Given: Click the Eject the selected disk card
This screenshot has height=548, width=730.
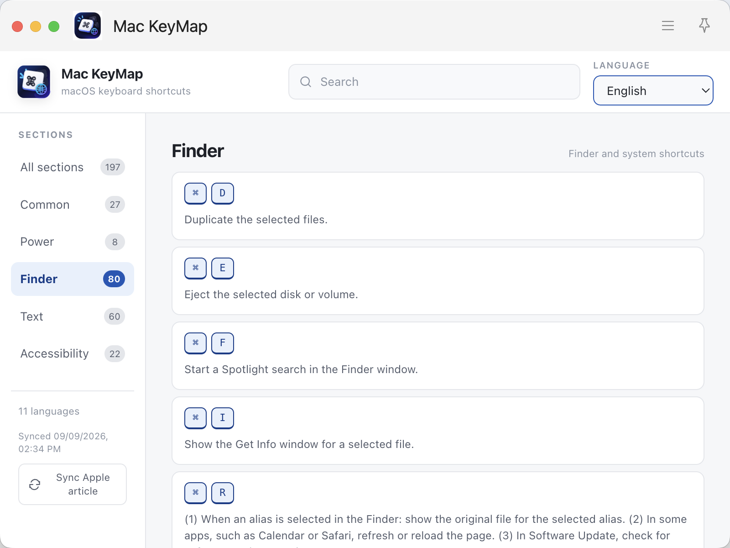Looking at the screenshot, I should [438, 281].
